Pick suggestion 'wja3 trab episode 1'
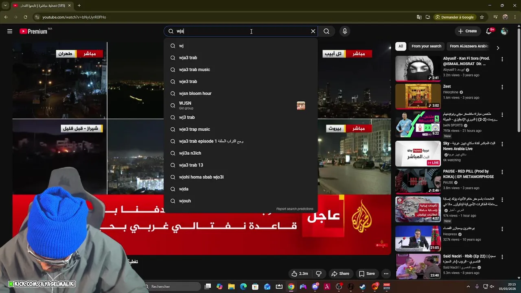521x293 pixels. [241, 141]
